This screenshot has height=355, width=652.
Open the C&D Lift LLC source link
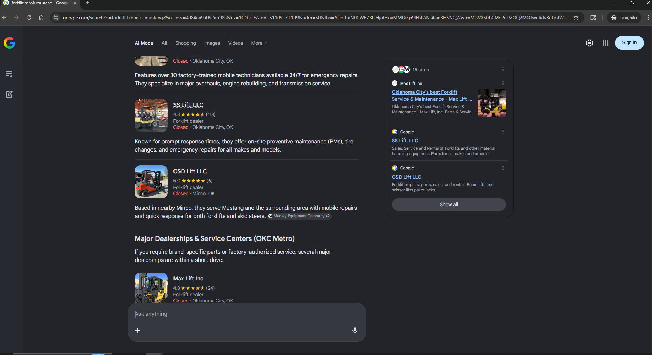(x=406, y=177)
